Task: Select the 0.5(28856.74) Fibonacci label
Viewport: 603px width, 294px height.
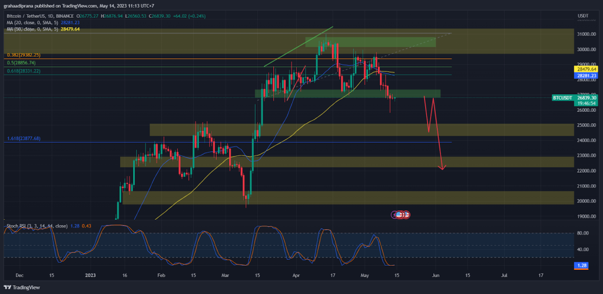Action: pyautogui.click(x=22, y=62)
